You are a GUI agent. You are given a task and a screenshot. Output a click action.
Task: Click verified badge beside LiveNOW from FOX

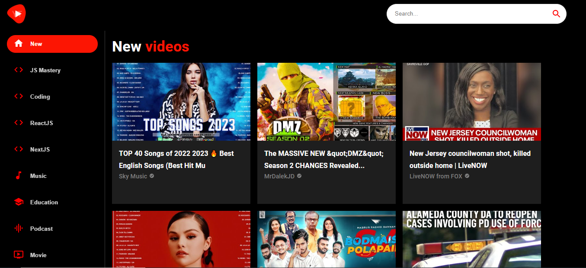[467, 176]
